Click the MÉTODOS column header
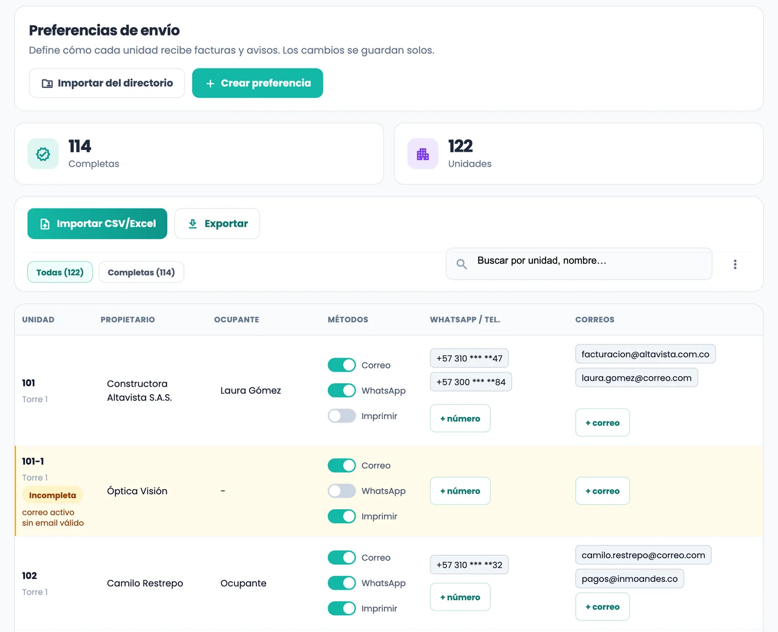Image resolution: width=778 pixels, height=632 pixels. 348,320
